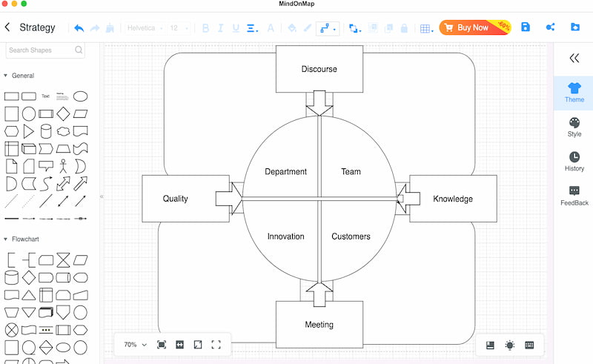Choose the crossed circle shape in Flowchart
The image size is (593, 364).
pos(11,330)
